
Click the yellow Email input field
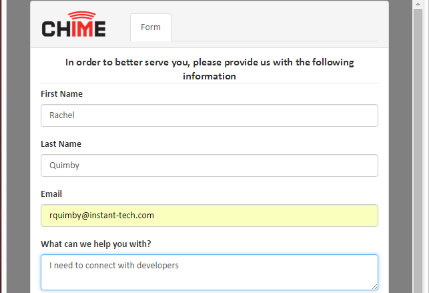(209, 216)
